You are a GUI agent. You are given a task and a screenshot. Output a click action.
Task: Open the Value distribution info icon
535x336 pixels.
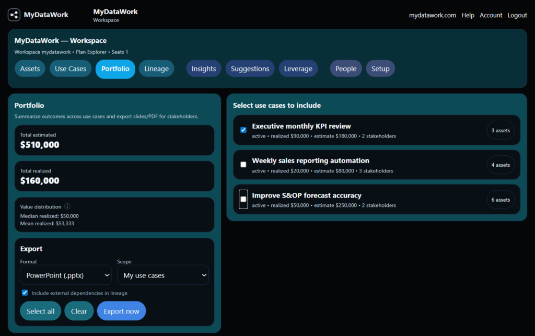click(67, 206)
